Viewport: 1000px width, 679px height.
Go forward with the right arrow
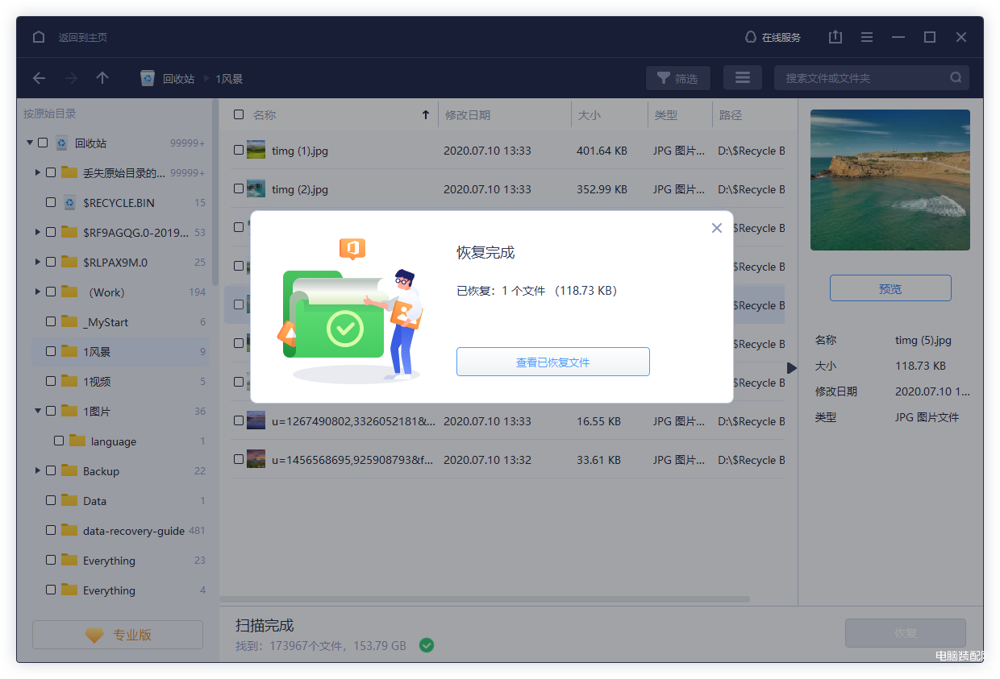point(71,78)
